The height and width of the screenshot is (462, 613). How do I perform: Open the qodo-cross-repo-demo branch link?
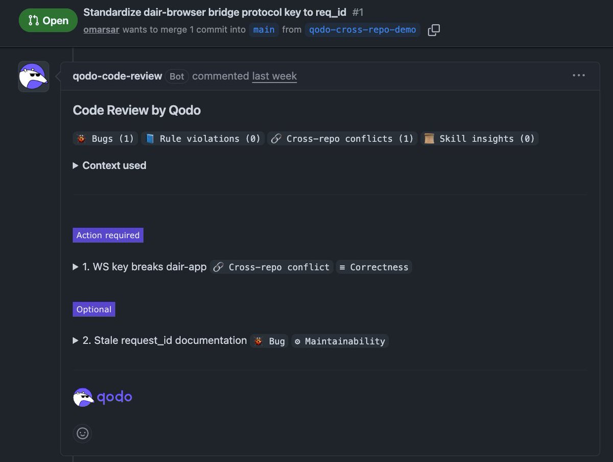click(363, 30)
